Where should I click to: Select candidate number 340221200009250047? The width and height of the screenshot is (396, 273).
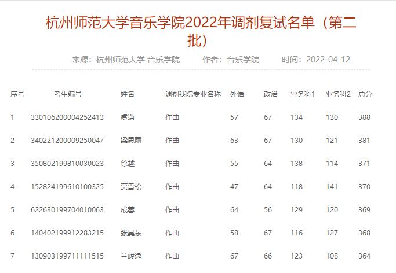(x=67, y=141)
